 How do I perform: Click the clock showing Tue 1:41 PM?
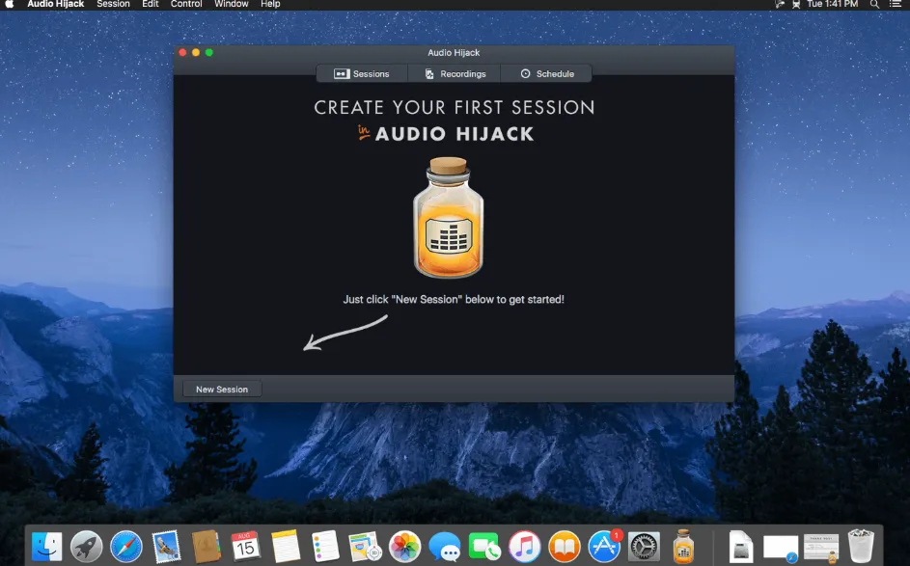coord(832,4)
